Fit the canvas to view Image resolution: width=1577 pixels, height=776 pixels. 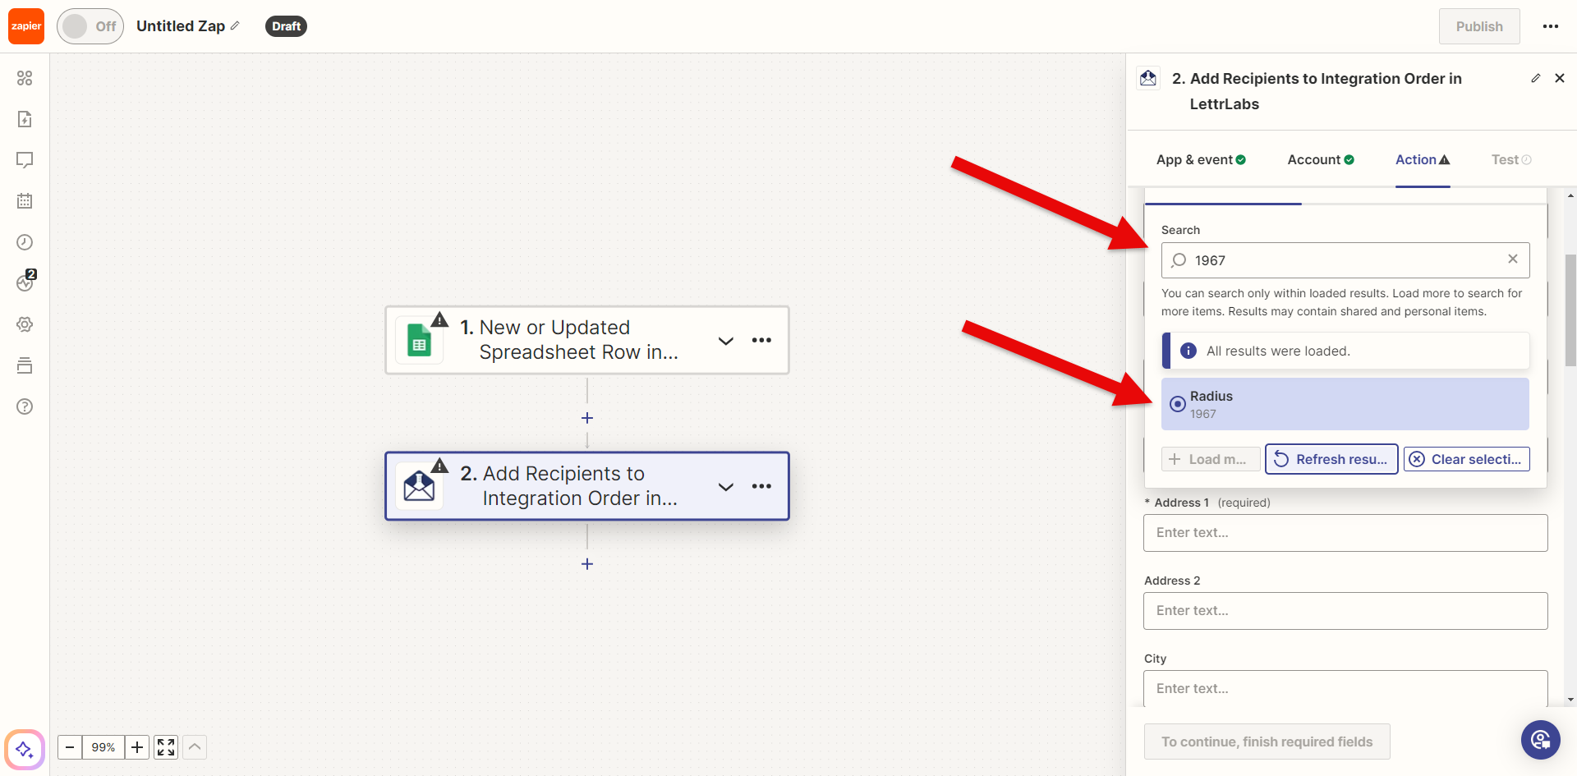coord(166,747)
